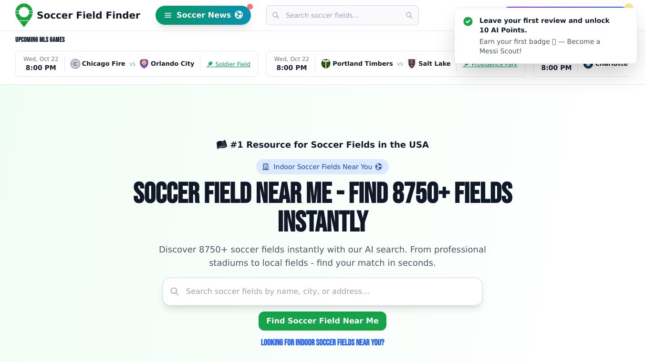Click the building icon in the Indoor badge
Screen dimensions: 645x362
point(266,167)
